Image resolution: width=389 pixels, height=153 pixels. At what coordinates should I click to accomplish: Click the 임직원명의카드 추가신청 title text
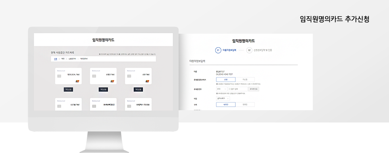click(x=334, y=19)
